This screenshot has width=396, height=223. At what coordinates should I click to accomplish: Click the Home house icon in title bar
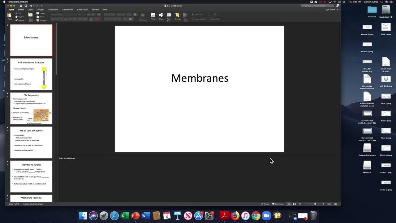click(21, 6)
